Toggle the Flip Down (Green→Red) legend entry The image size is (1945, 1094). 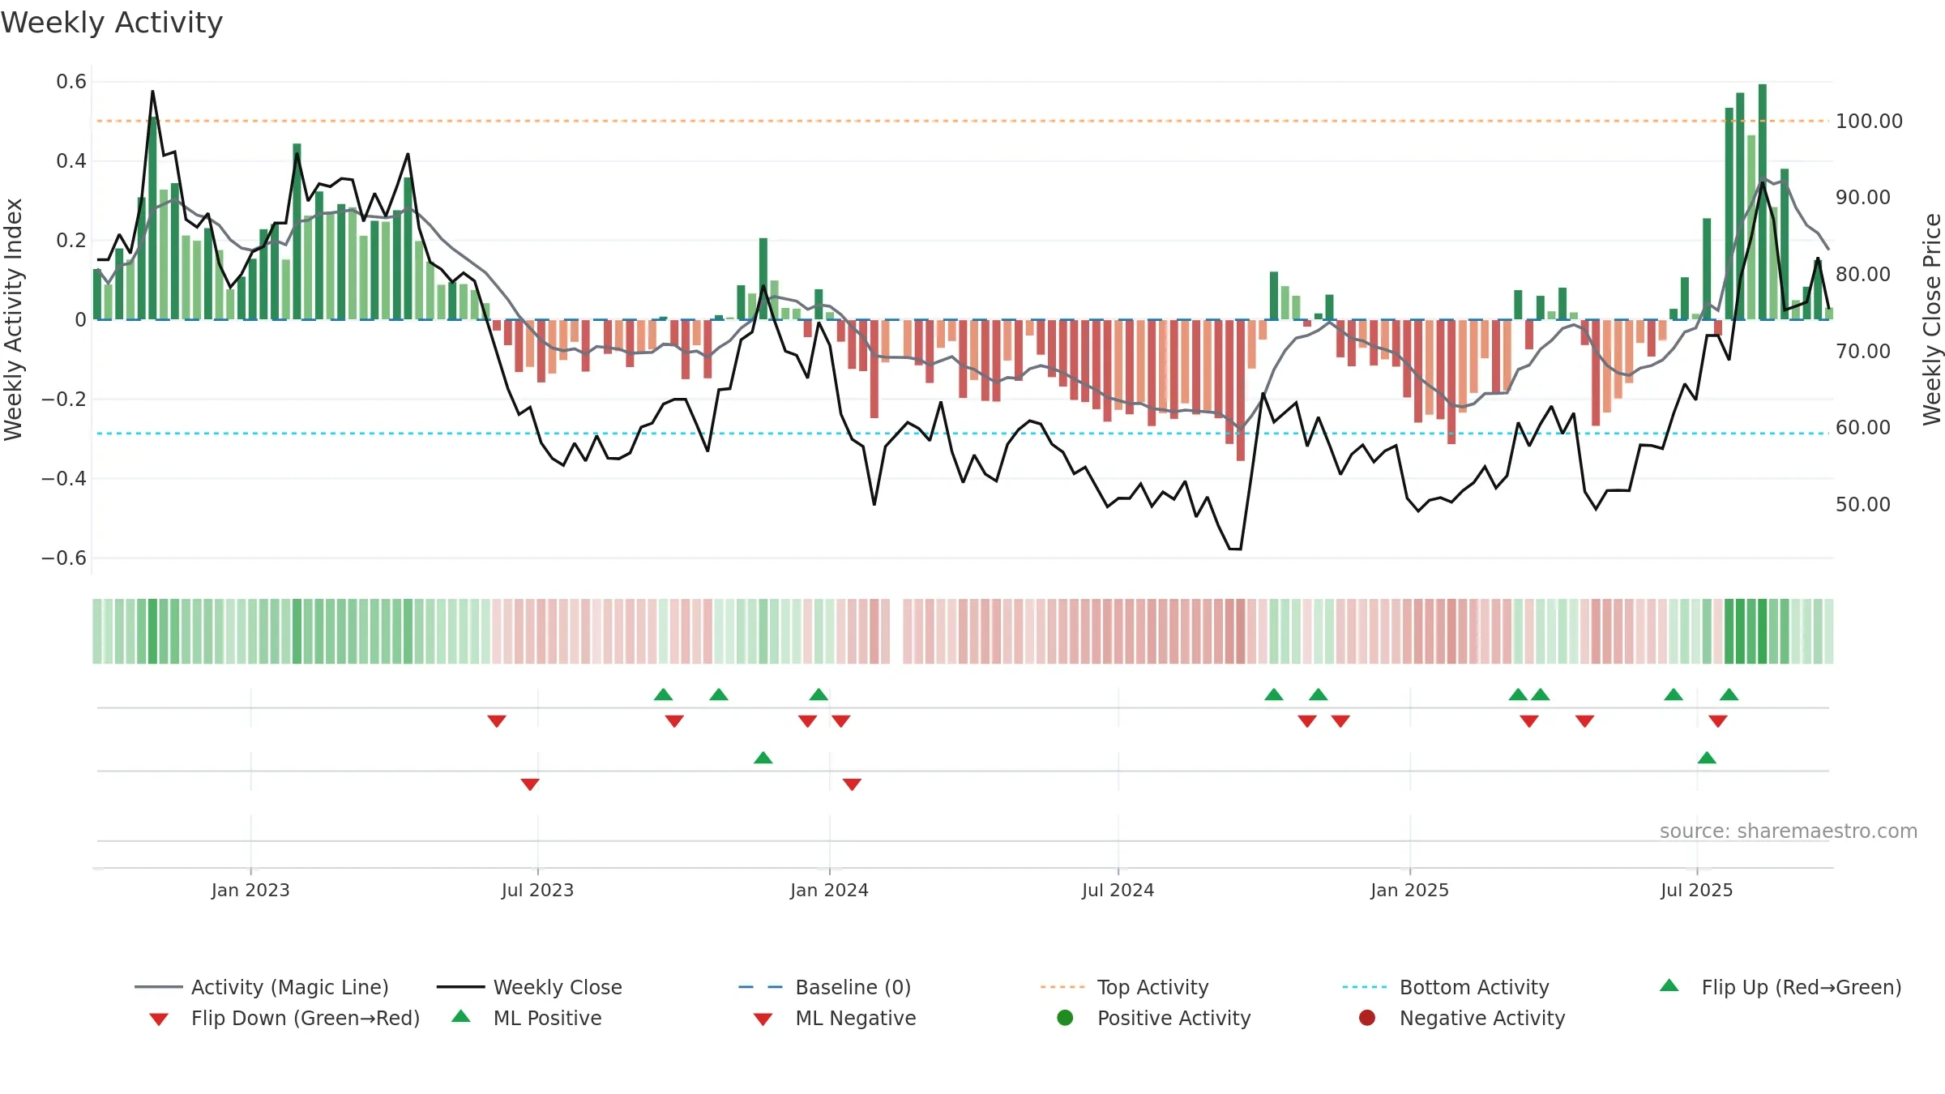pyautogui.click(x=284, y=1018)
